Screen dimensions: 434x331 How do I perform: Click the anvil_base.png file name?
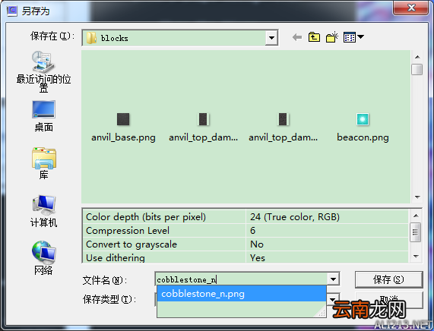tap(123, 137)
